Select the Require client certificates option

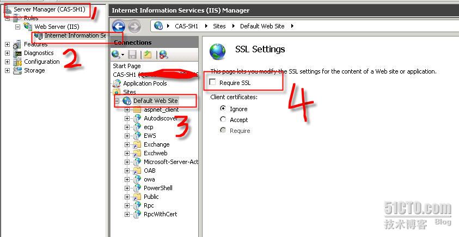pos(223,130)
